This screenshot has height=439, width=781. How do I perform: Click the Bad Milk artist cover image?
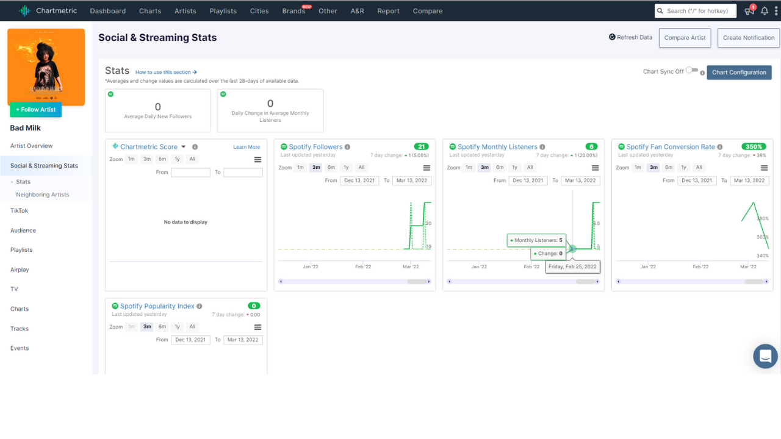pos(46,67)
